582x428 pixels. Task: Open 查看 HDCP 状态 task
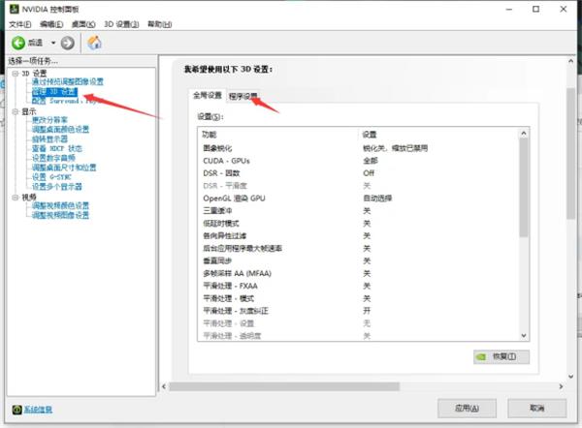pyautogui.click(x=57, y=148)
